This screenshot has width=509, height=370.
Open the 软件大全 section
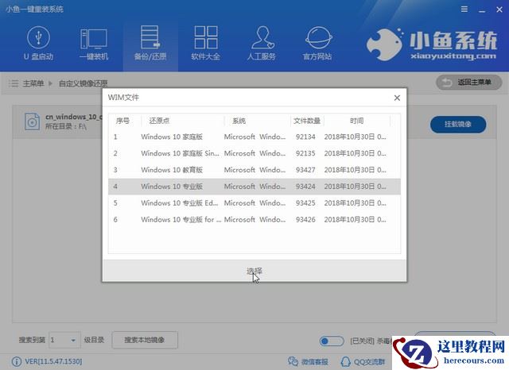coord(205,44)
